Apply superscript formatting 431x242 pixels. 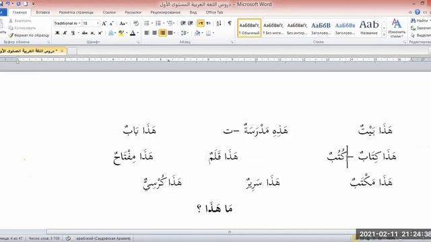pyautogui.click(x=100, y=33)
